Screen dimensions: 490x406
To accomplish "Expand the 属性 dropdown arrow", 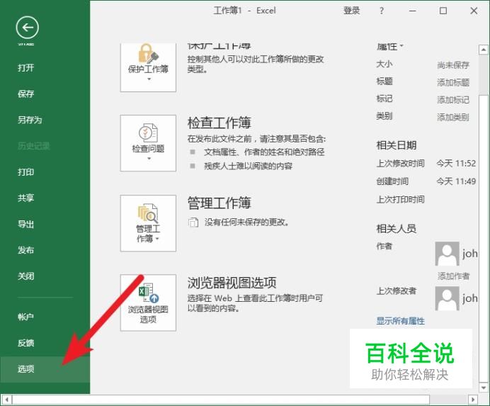I will click(401, 46).
